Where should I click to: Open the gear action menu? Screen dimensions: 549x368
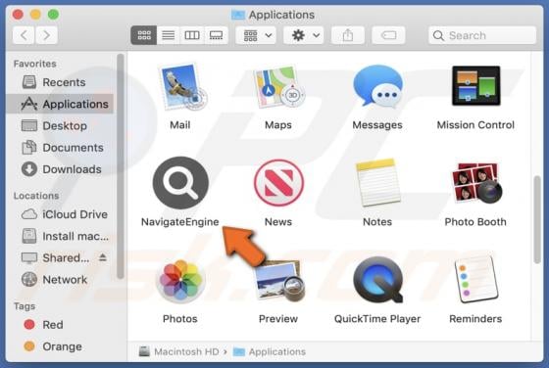tap(304, 35)
